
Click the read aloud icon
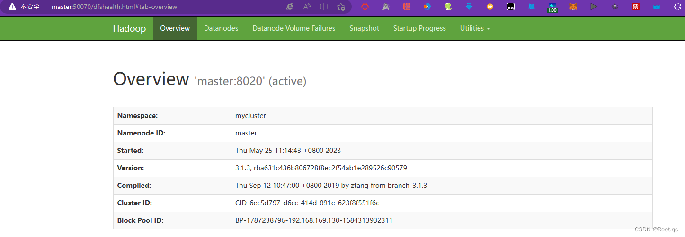tap(307, 7)
